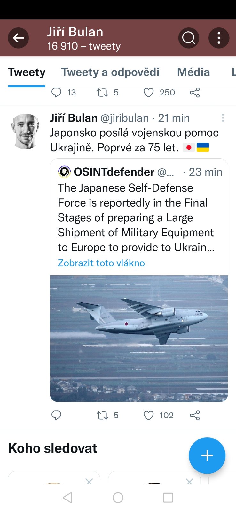Image resolution: width=236 pixels, height=511 pixels.
Task: Switch to the Tweety a odpovědi tab
Action: pyautogui.click(x=110, y=72)
